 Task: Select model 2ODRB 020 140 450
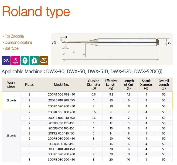[x=62, y=134]
